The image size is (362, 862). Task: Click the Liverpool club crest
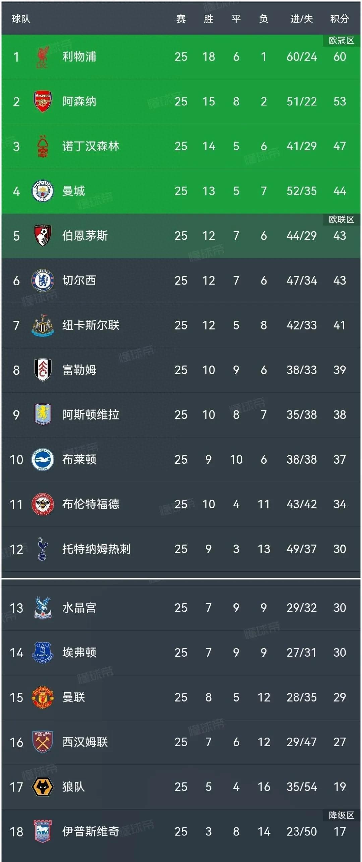tap(42, 57)
